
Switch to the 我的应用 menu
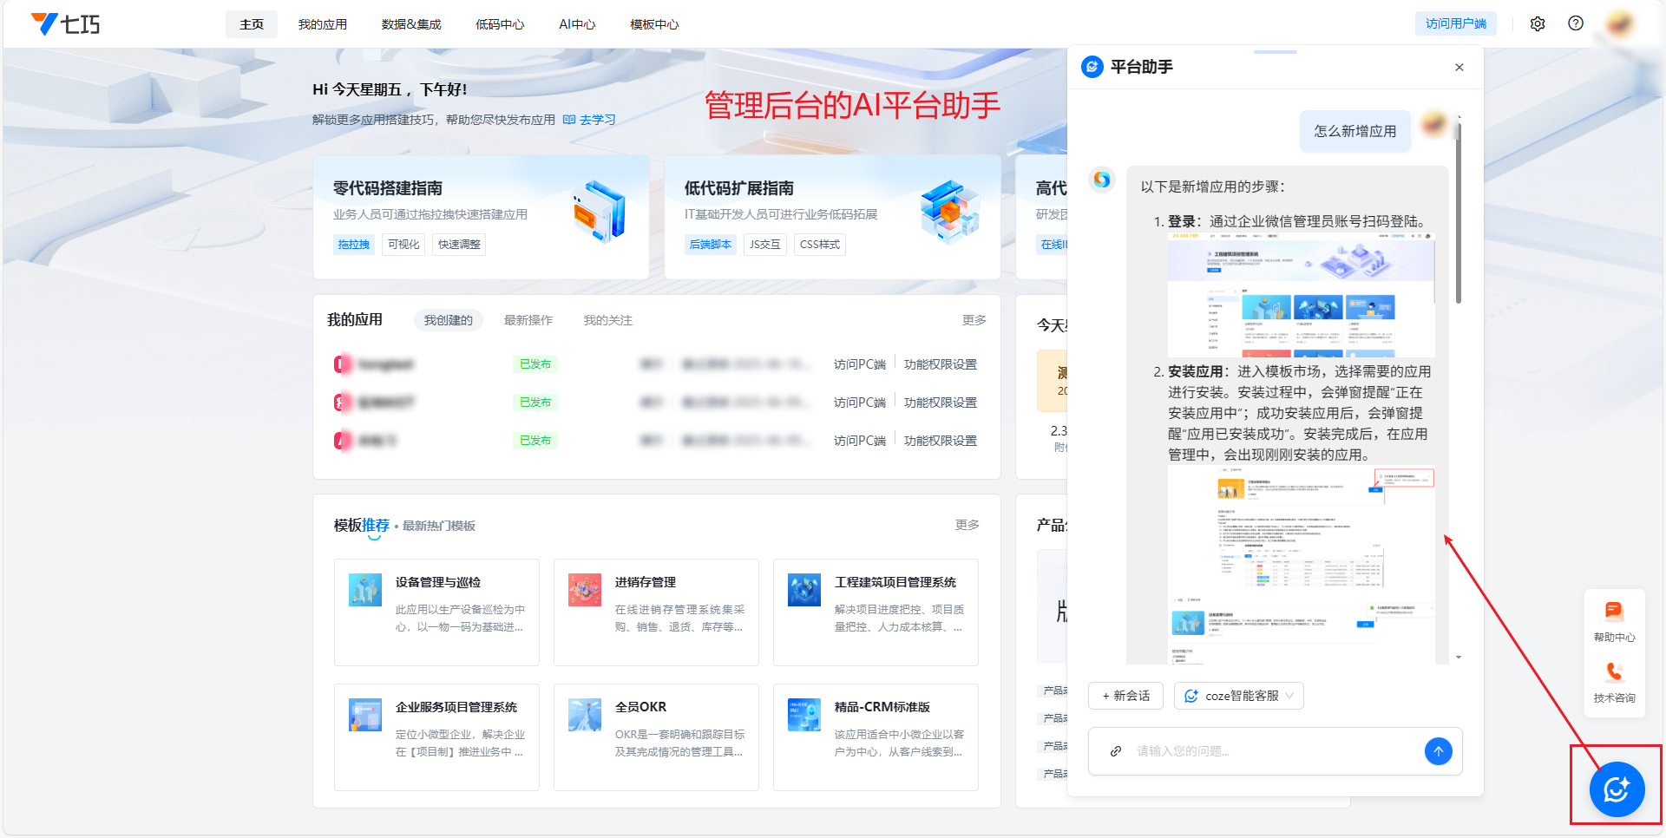[323, 24]
